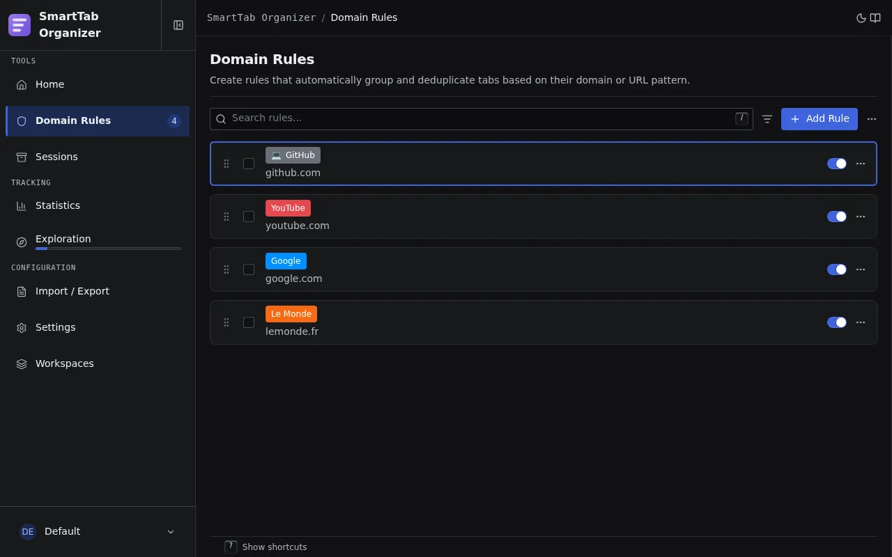Click the google.com domain text
Image resolution: width=892 pixels, height=557 pixels.
[x=294, y=278]
